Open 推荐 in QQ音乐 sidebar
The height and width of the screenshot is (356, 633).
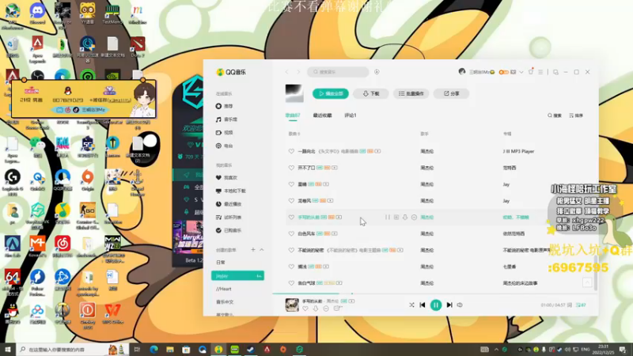(225, 106)
